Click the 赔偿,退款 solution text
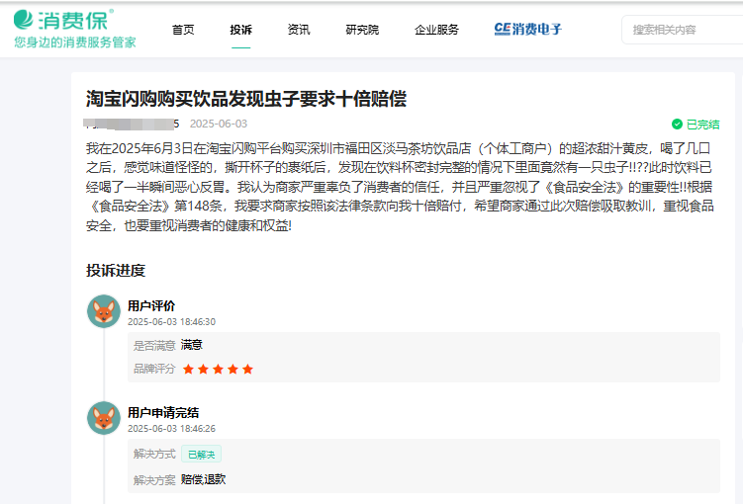743x504 pixels. click(203, 479)
